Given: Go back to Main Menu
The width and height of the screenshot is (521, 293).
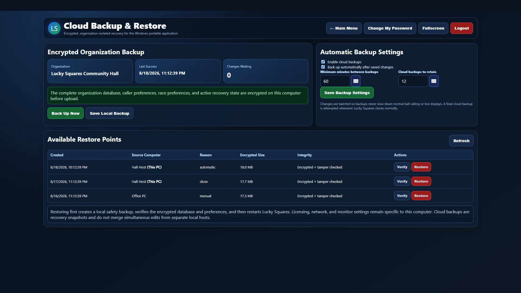Looking at the screenshot, I should 344,28.
